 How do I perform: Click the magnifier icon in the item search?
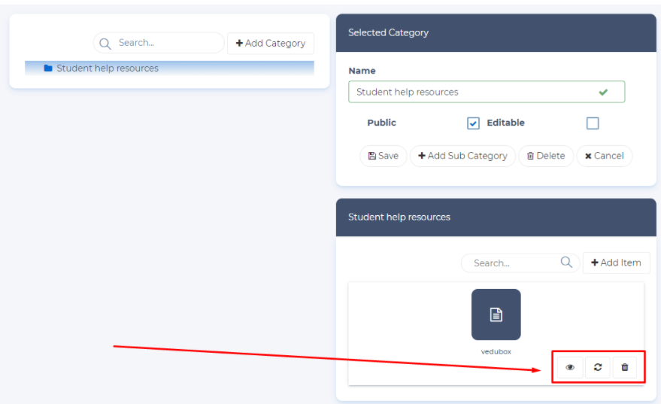(566, 263)
